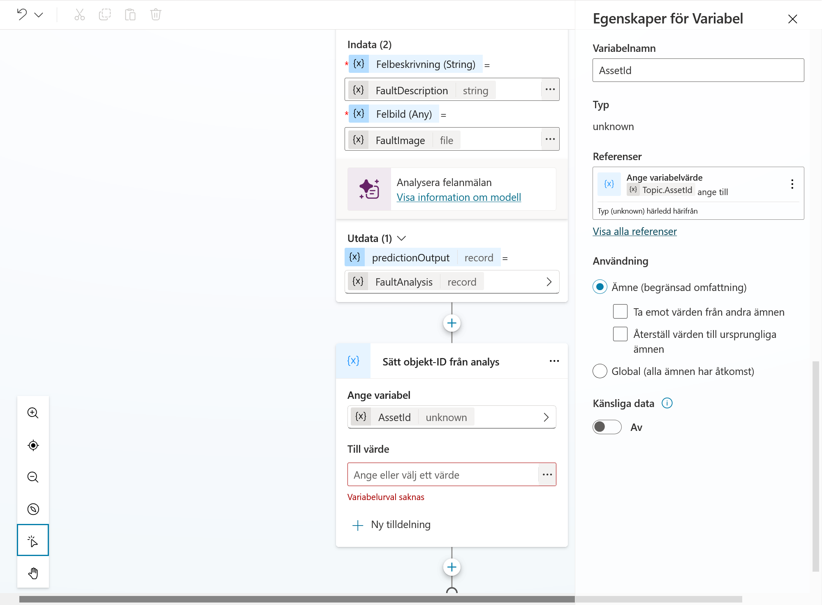Viewport: 822px width, 605px height.
Task: Add a node below the Utdata card
Action: 452,323
